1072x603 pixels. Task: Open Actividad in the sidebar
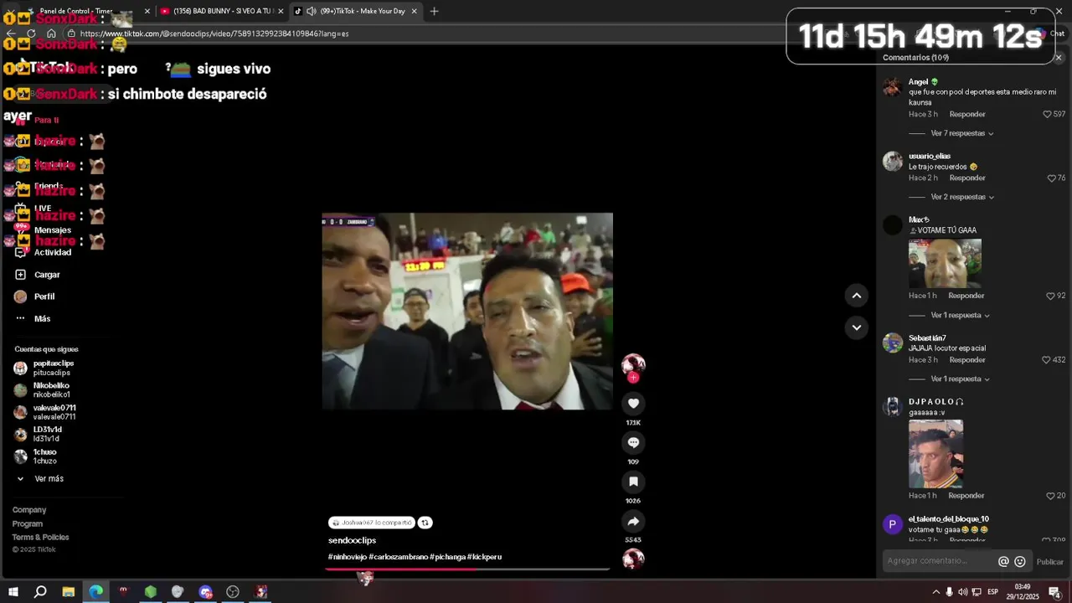pos(52,252)
